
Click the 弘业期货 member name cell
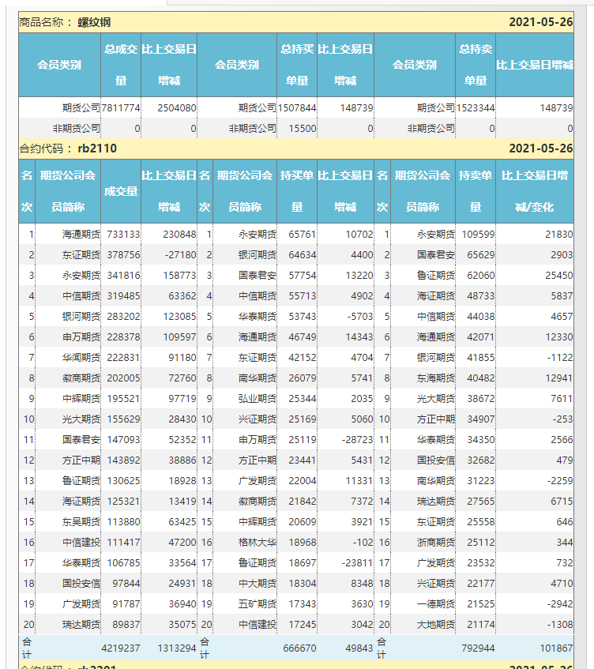click(258, 398)
